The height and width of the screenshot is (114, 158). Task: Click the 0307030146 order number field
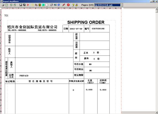(98, 29)
